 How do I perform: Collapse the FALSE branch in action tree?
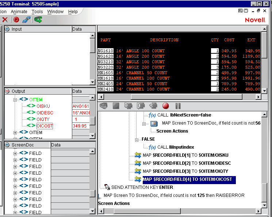[137, 140]
